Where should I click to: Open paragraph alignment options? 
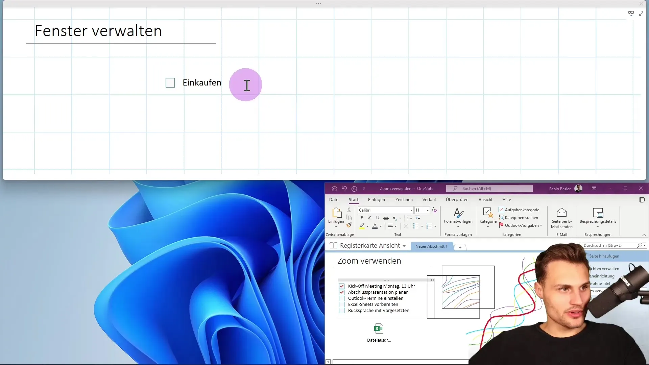392,226
